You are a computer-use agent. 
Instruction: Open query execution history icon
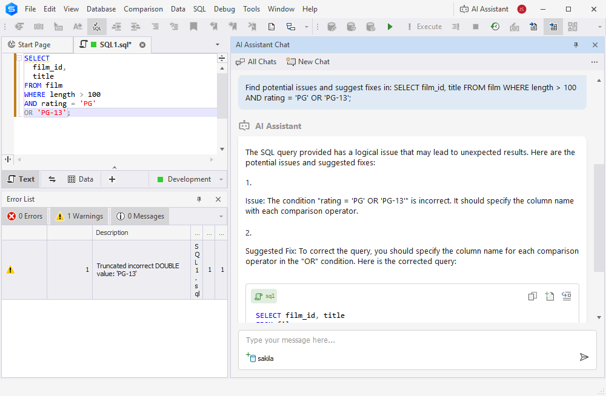pos(494,27)
